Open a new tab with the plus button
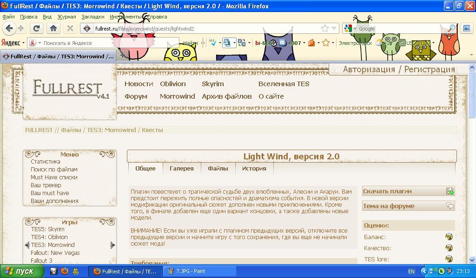The image size is (476, 278). click(x=122, y=55)
